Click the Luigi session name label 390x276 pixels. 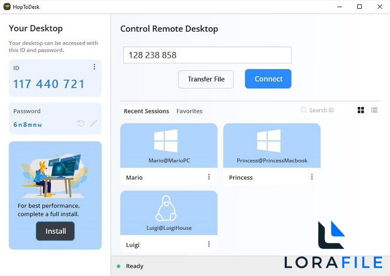point(133,245)
